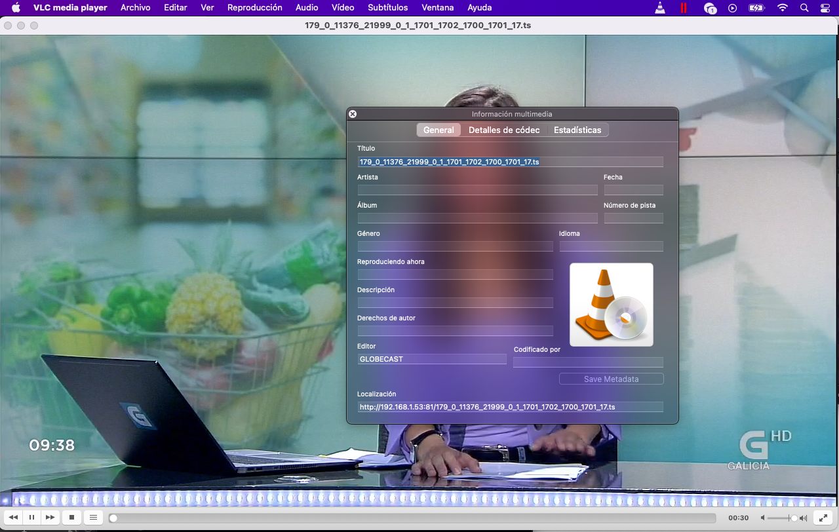Open macOS Control Center icon
This screenshot has width=839, height=532.
pyautogui.click(x=825, y=8)
